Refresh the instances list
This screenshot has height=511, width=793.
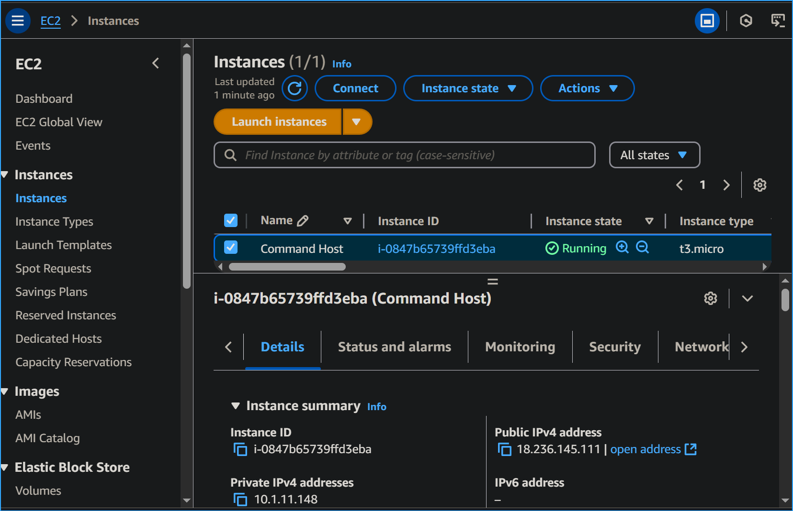(x=295, y=88)
